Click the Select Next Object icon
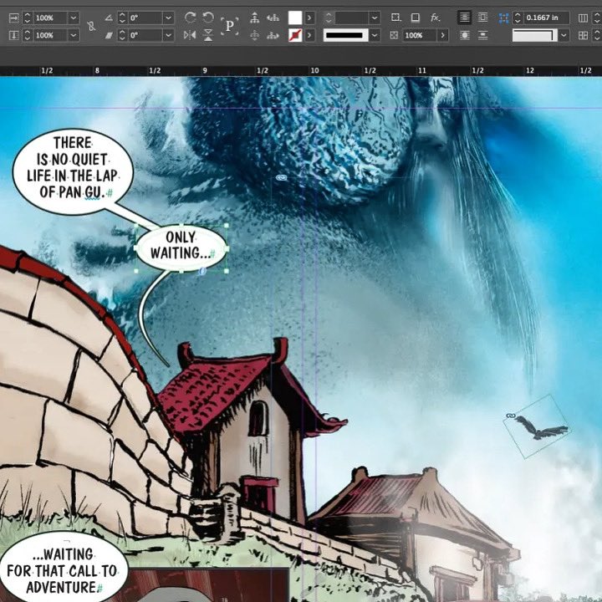Screen dimensions: 602x602 point(273,35)
